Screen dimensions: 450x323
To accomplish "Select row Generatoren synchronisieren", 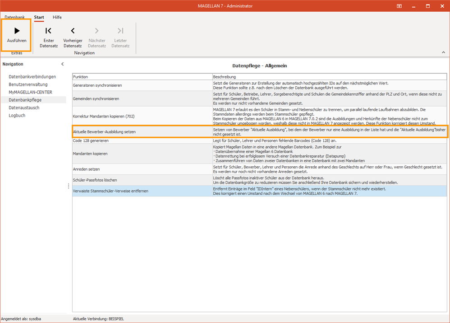I will pos(259,85).
